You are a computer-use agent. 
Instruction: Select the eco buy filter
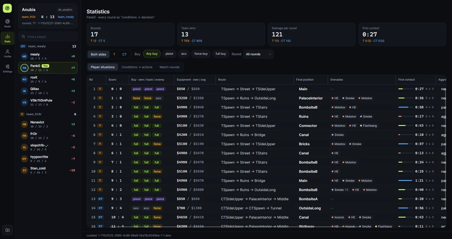(x=184, y=54)
